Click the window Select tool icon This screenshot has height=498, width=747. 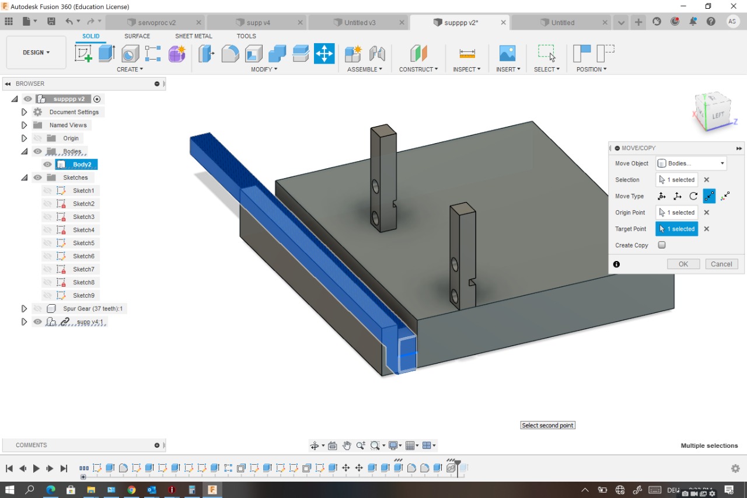547,54
